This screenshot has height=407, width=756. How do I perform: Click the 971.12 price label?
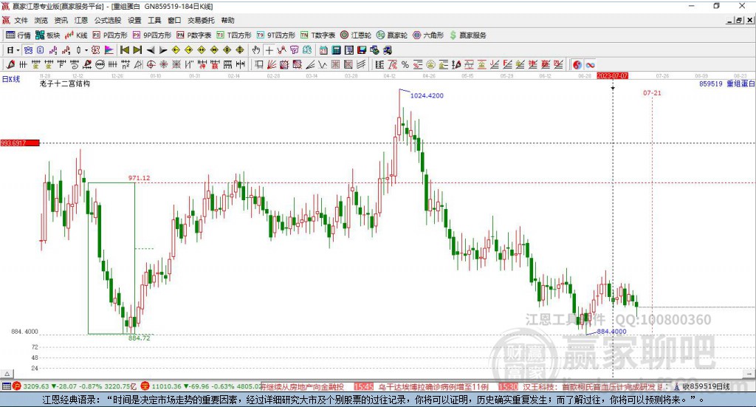(x=139, y=178)
